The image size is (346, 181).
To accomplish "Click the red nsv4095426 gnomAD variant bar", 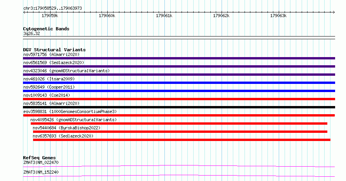I will click(179, 124).
